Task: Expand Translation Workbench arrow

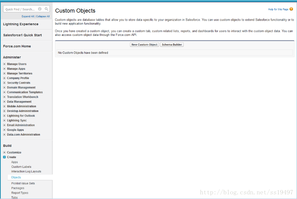Action: (4, 97)
